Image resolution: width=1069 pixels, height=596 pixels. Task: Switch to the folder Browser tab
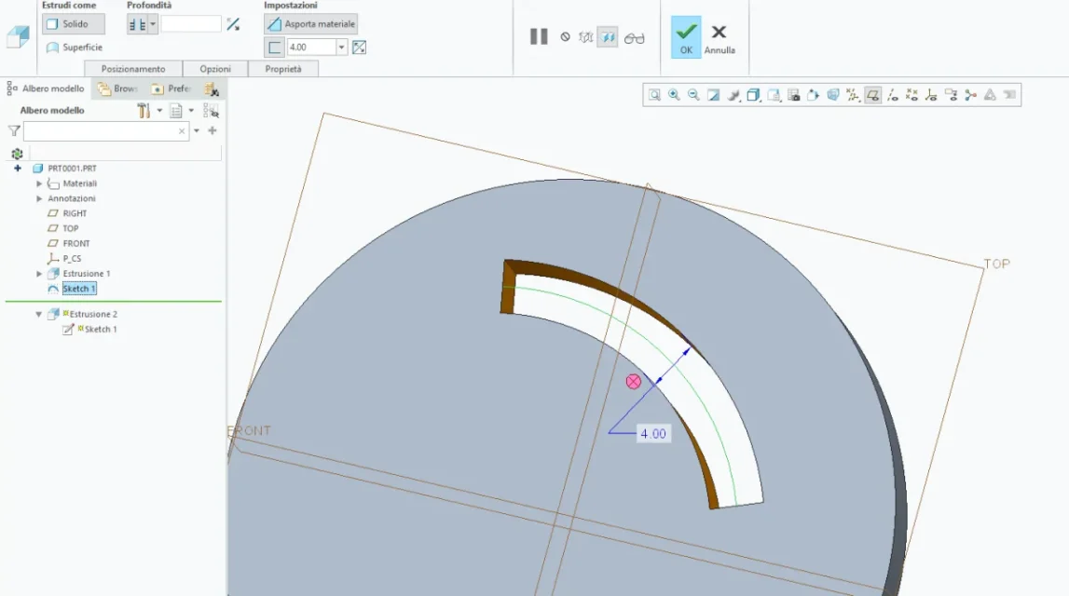point(118,88)
